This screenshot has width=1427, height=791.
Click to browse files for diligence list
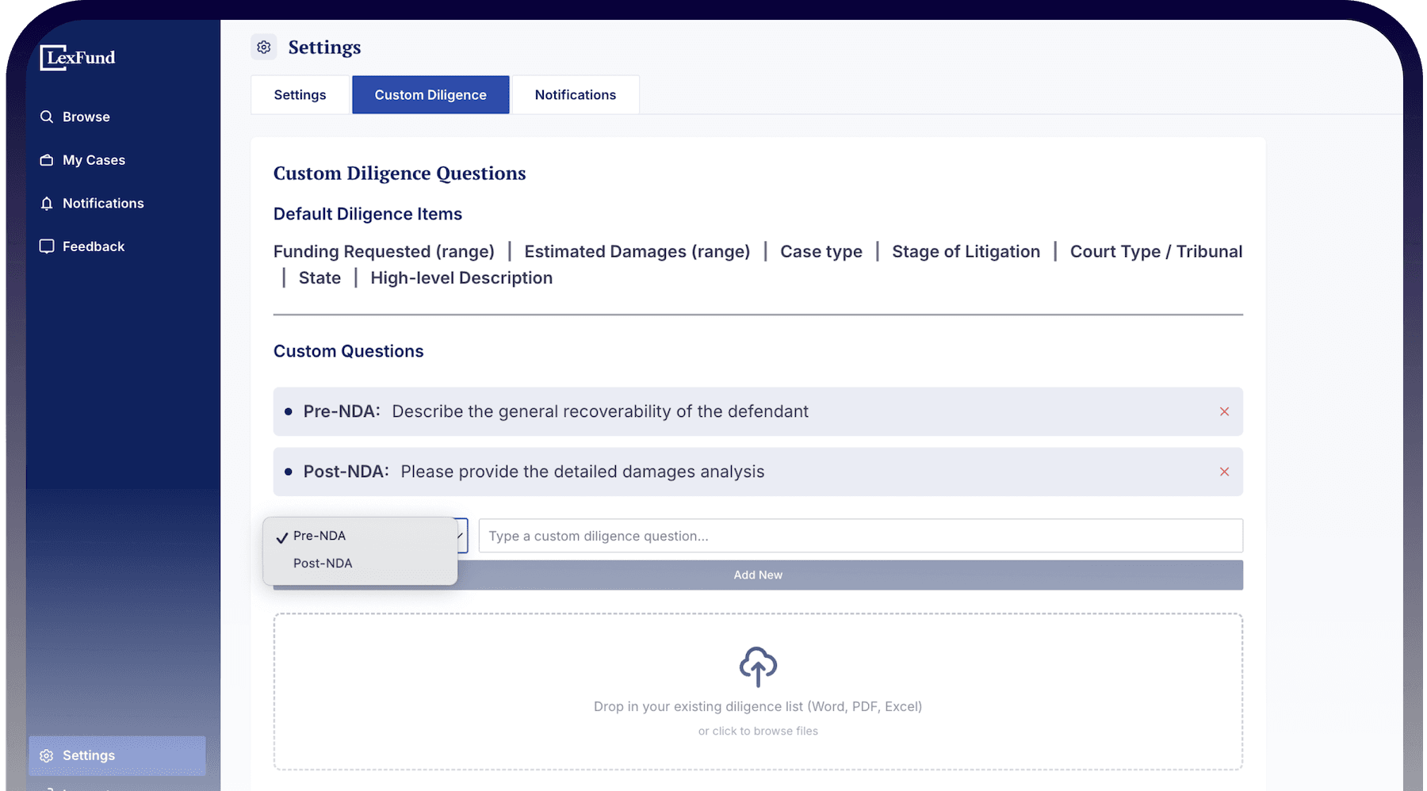pos(757,731)
